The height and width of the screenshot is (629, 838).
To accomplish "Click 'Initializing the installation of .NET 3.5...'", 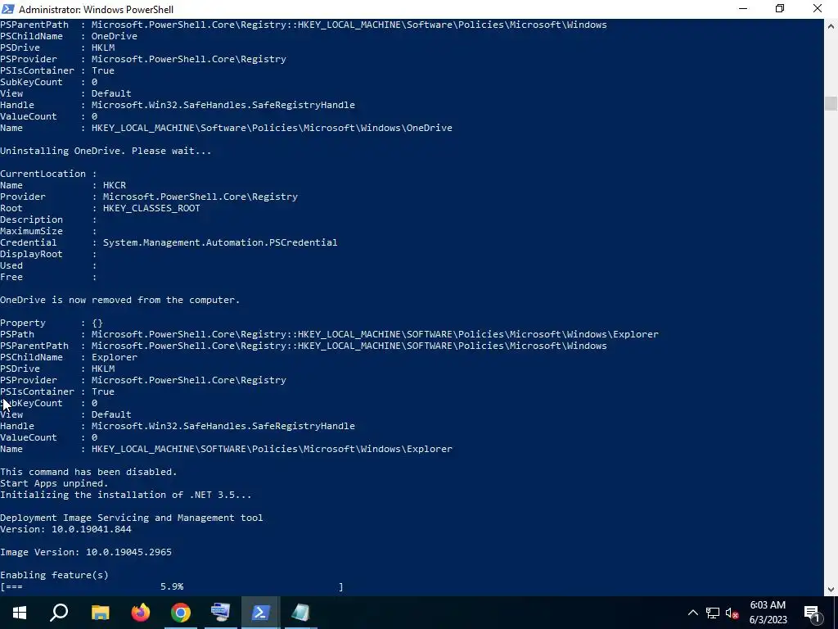I will click(125, 495).
